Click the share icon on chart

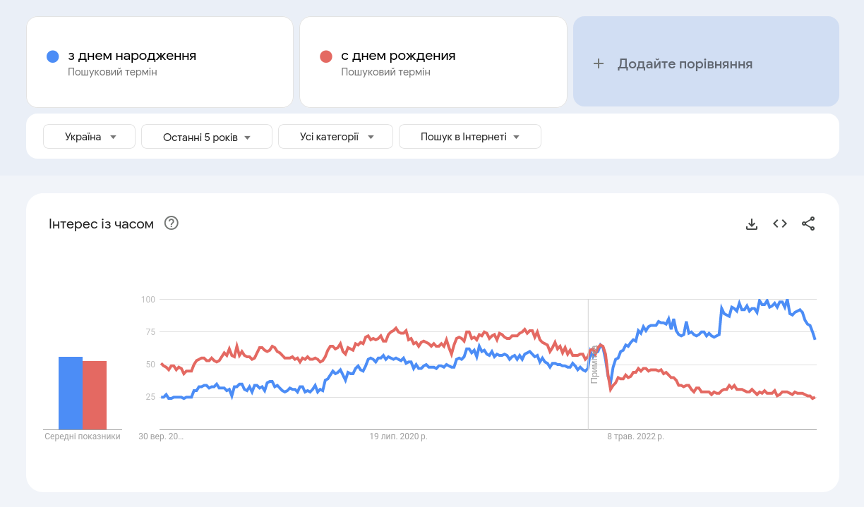[808, 224]
